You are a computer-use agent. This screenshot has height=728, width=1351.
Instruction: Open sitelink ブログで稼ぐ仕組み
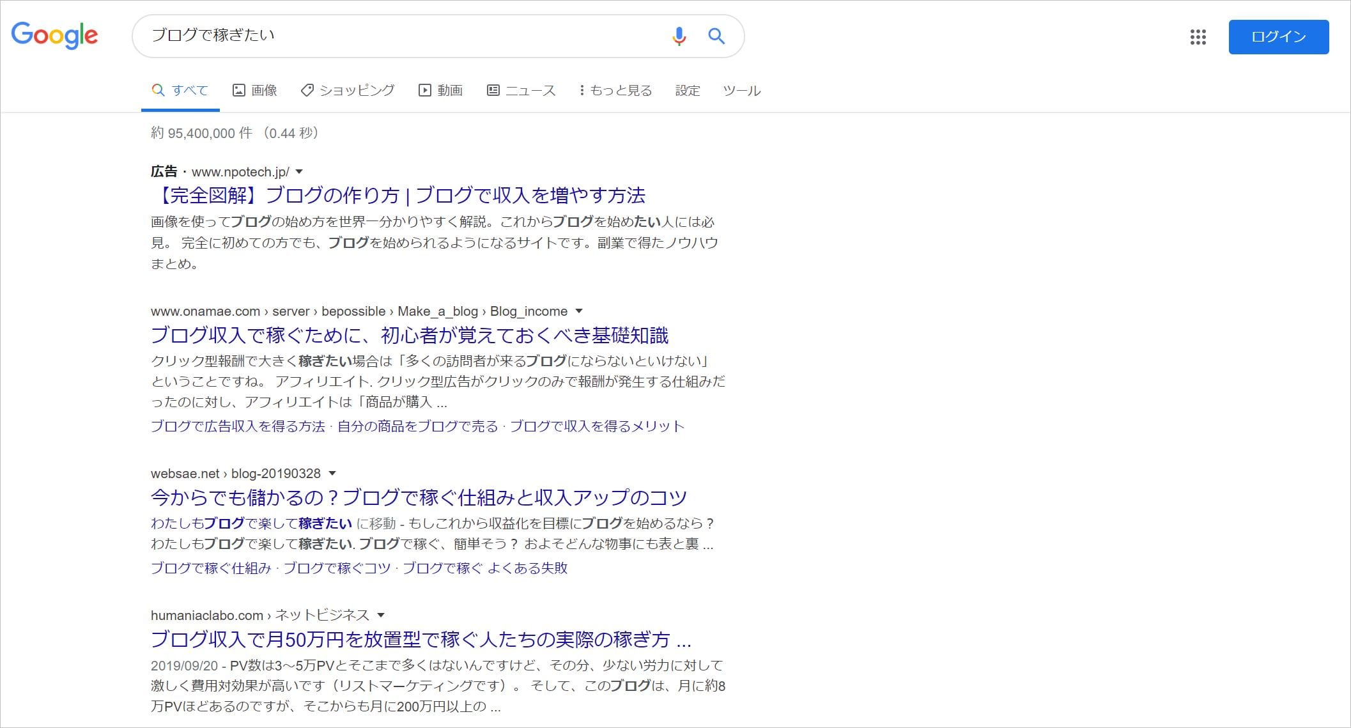point(211,568)
